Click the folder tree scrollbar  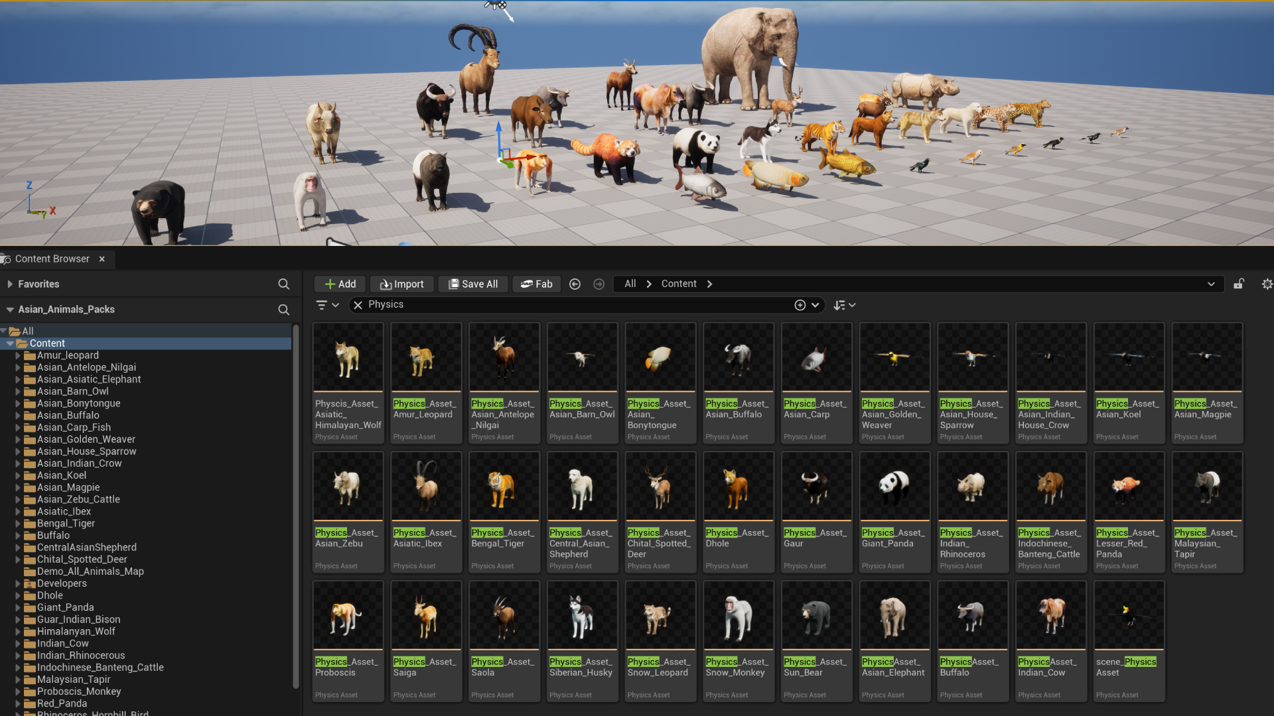point(296,507)
